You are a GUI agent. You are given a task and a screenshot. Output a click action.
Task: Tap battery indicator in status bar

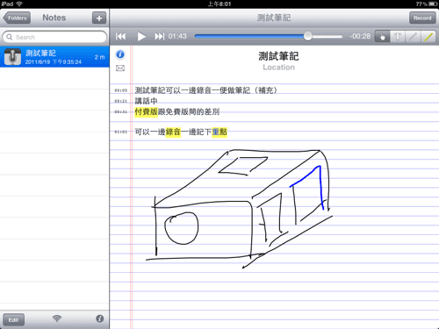[433, 4]
